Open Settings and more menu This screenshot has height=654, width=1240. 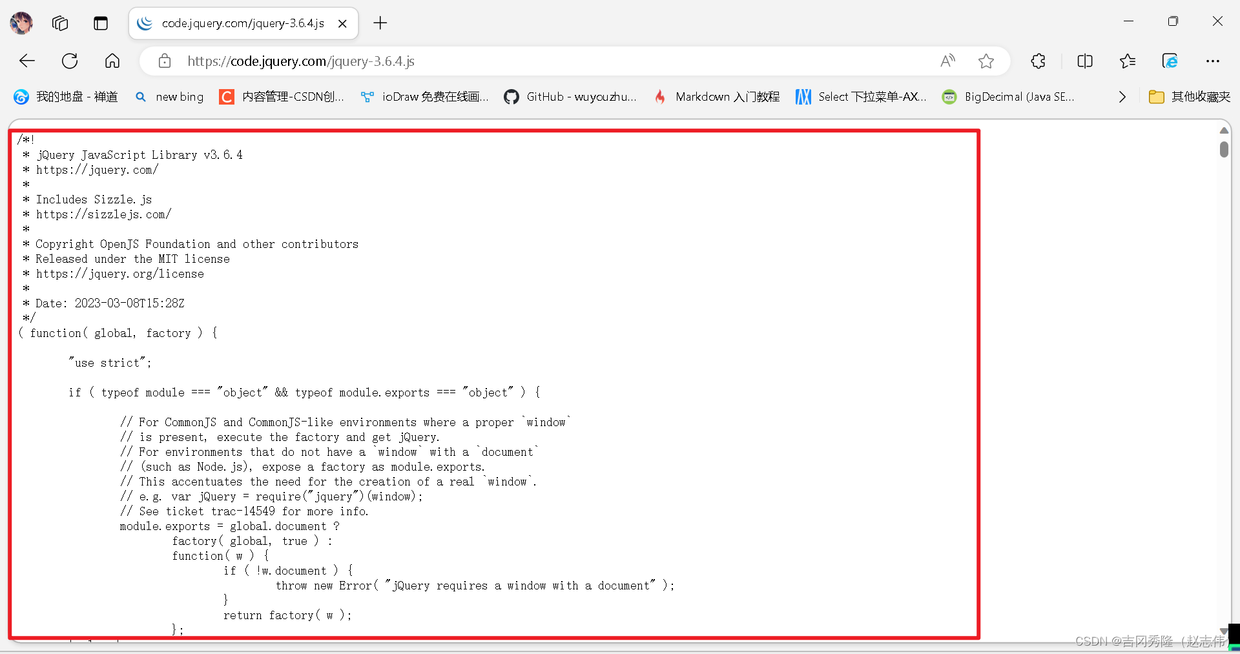point(1213,61)
